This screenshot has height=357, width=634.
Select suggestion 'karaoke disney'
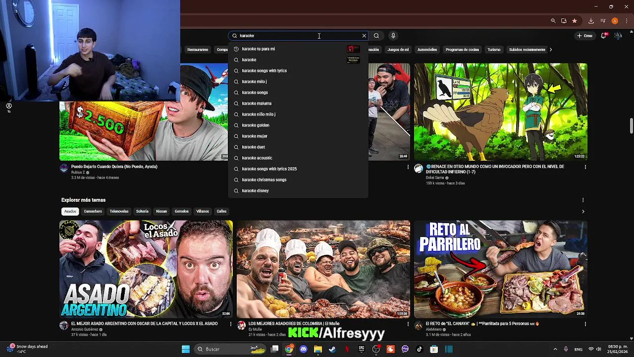[298, 190]
